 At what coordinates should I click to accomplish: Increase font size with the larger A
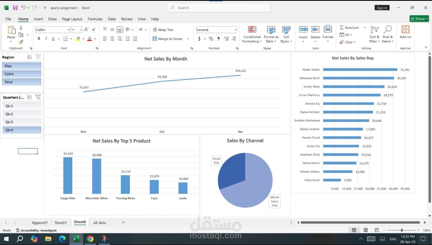pyautogui.click(x=86, y=30)
